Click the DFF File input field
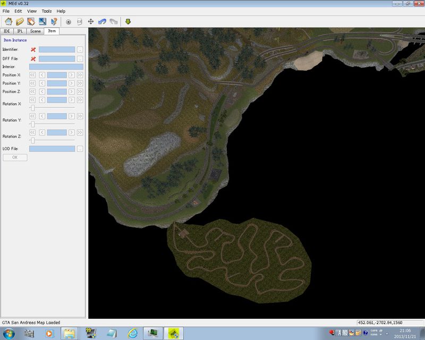Screen dimensions: 425x340 (x=57, y=59)
